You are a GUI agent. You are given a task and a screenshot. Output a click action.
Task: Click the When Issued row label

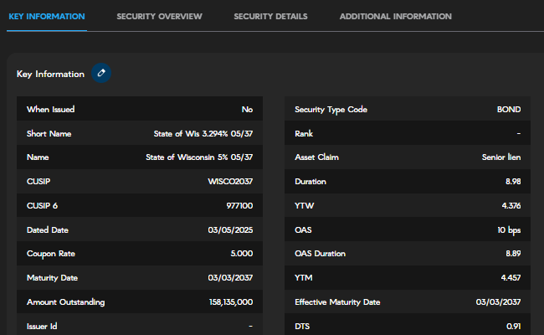(x=52, y=109)
